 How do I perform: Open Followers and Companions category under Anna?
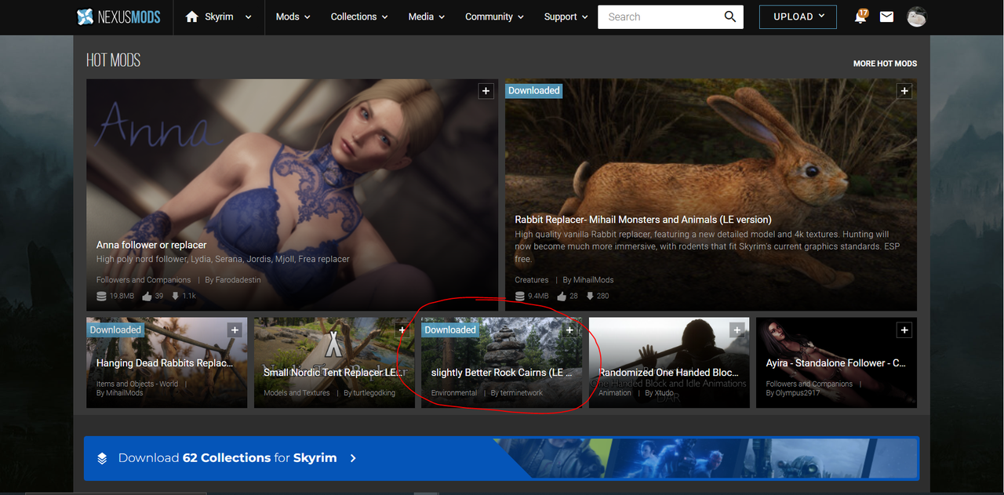tap(144, 280)
